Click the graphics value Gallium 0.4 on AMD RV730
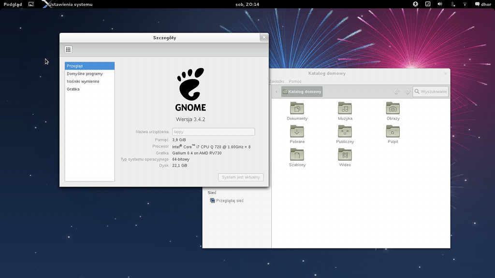The height and width of the screenshot is (278, 495). coord(197,153)
